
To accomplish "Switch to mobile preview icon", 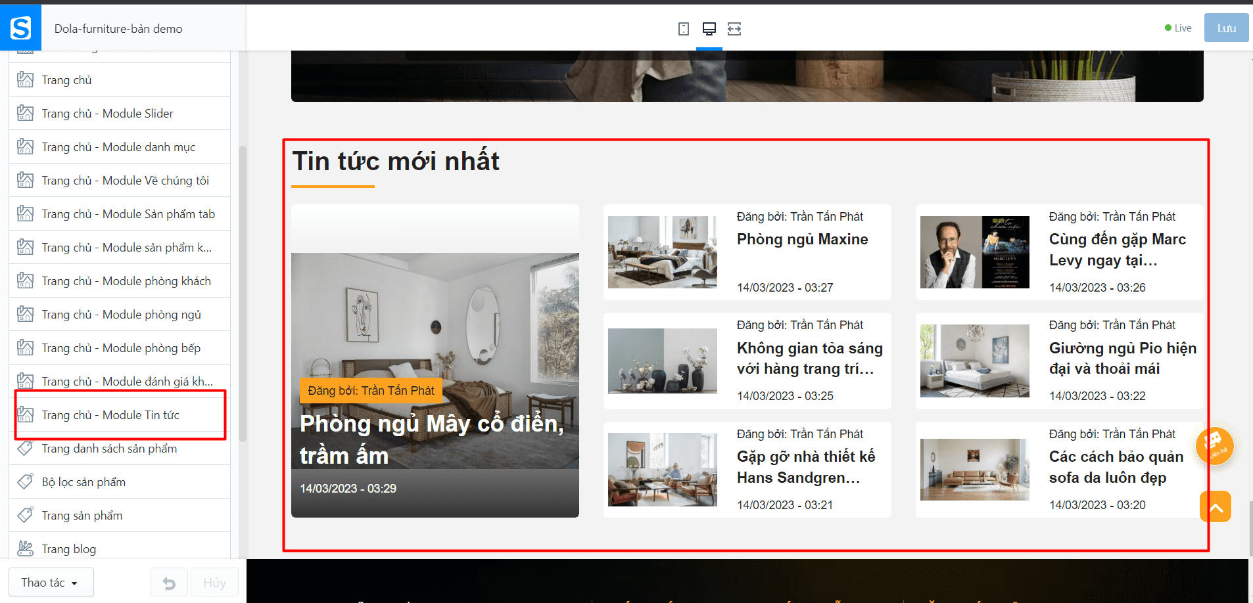I will (684, 29).
